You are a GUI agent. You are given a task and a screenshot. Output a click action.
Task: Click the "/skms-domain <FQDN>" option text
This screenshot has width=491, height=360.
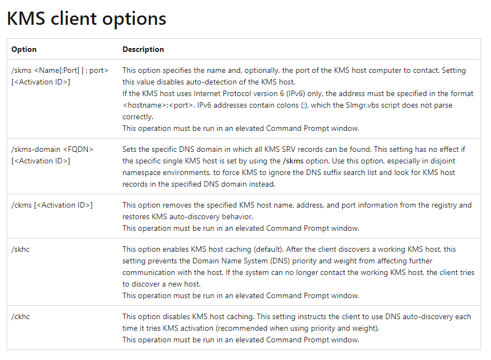pos(52,149)
